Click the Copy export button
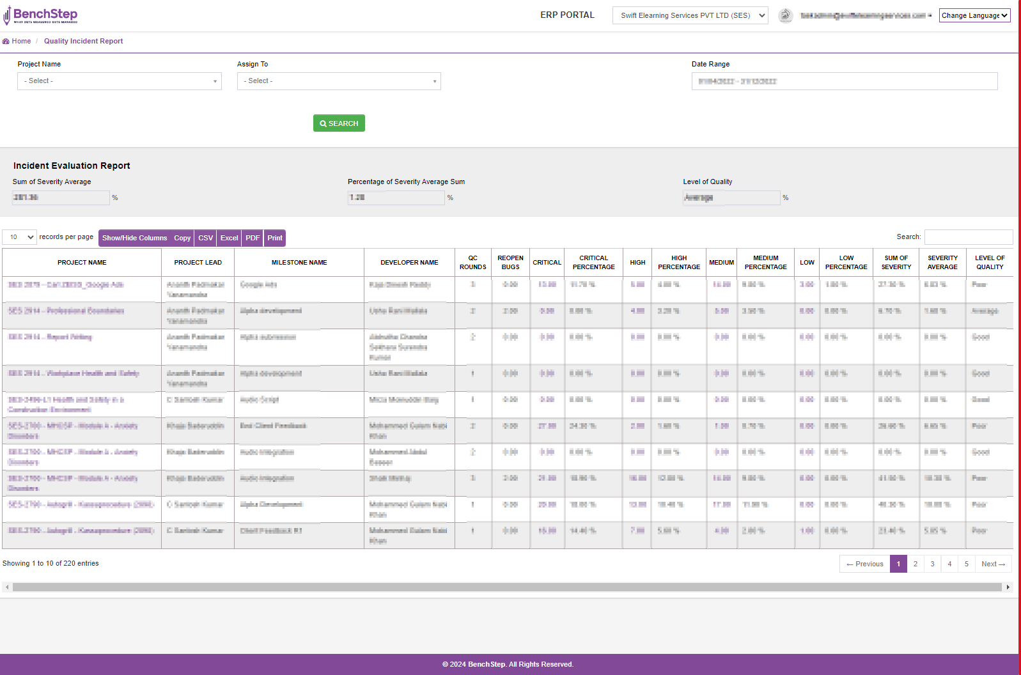 coord(182,238)
